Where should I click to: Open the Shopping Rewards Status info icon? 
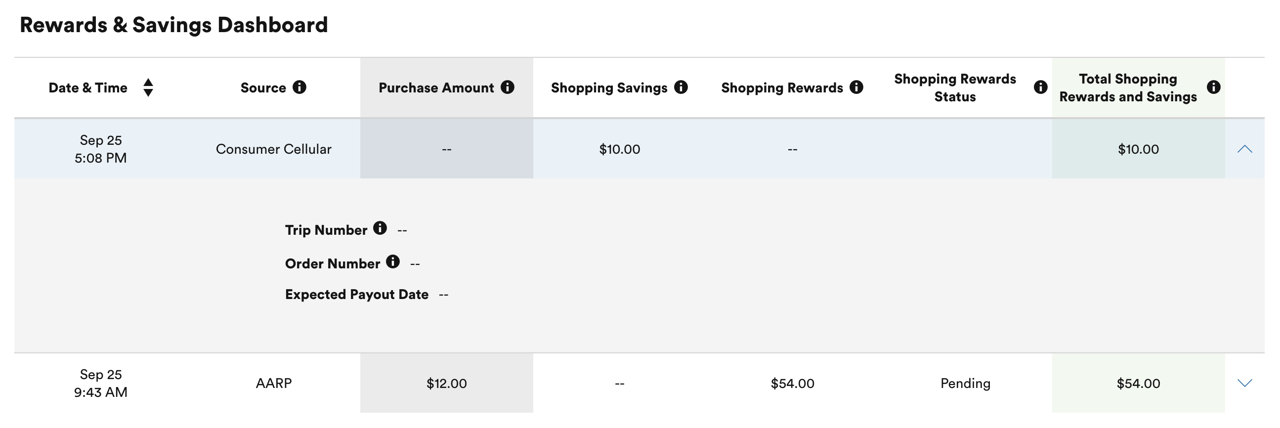click(1040, 87)
